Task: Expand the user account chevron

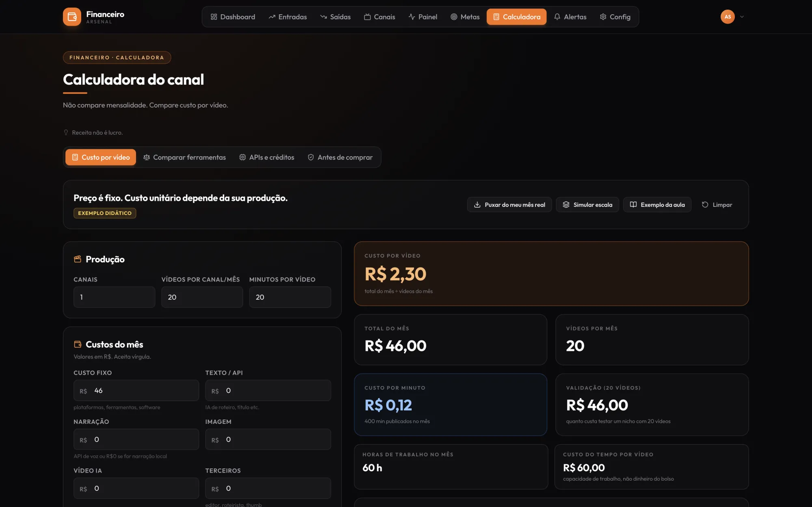Action: (742, 17)
